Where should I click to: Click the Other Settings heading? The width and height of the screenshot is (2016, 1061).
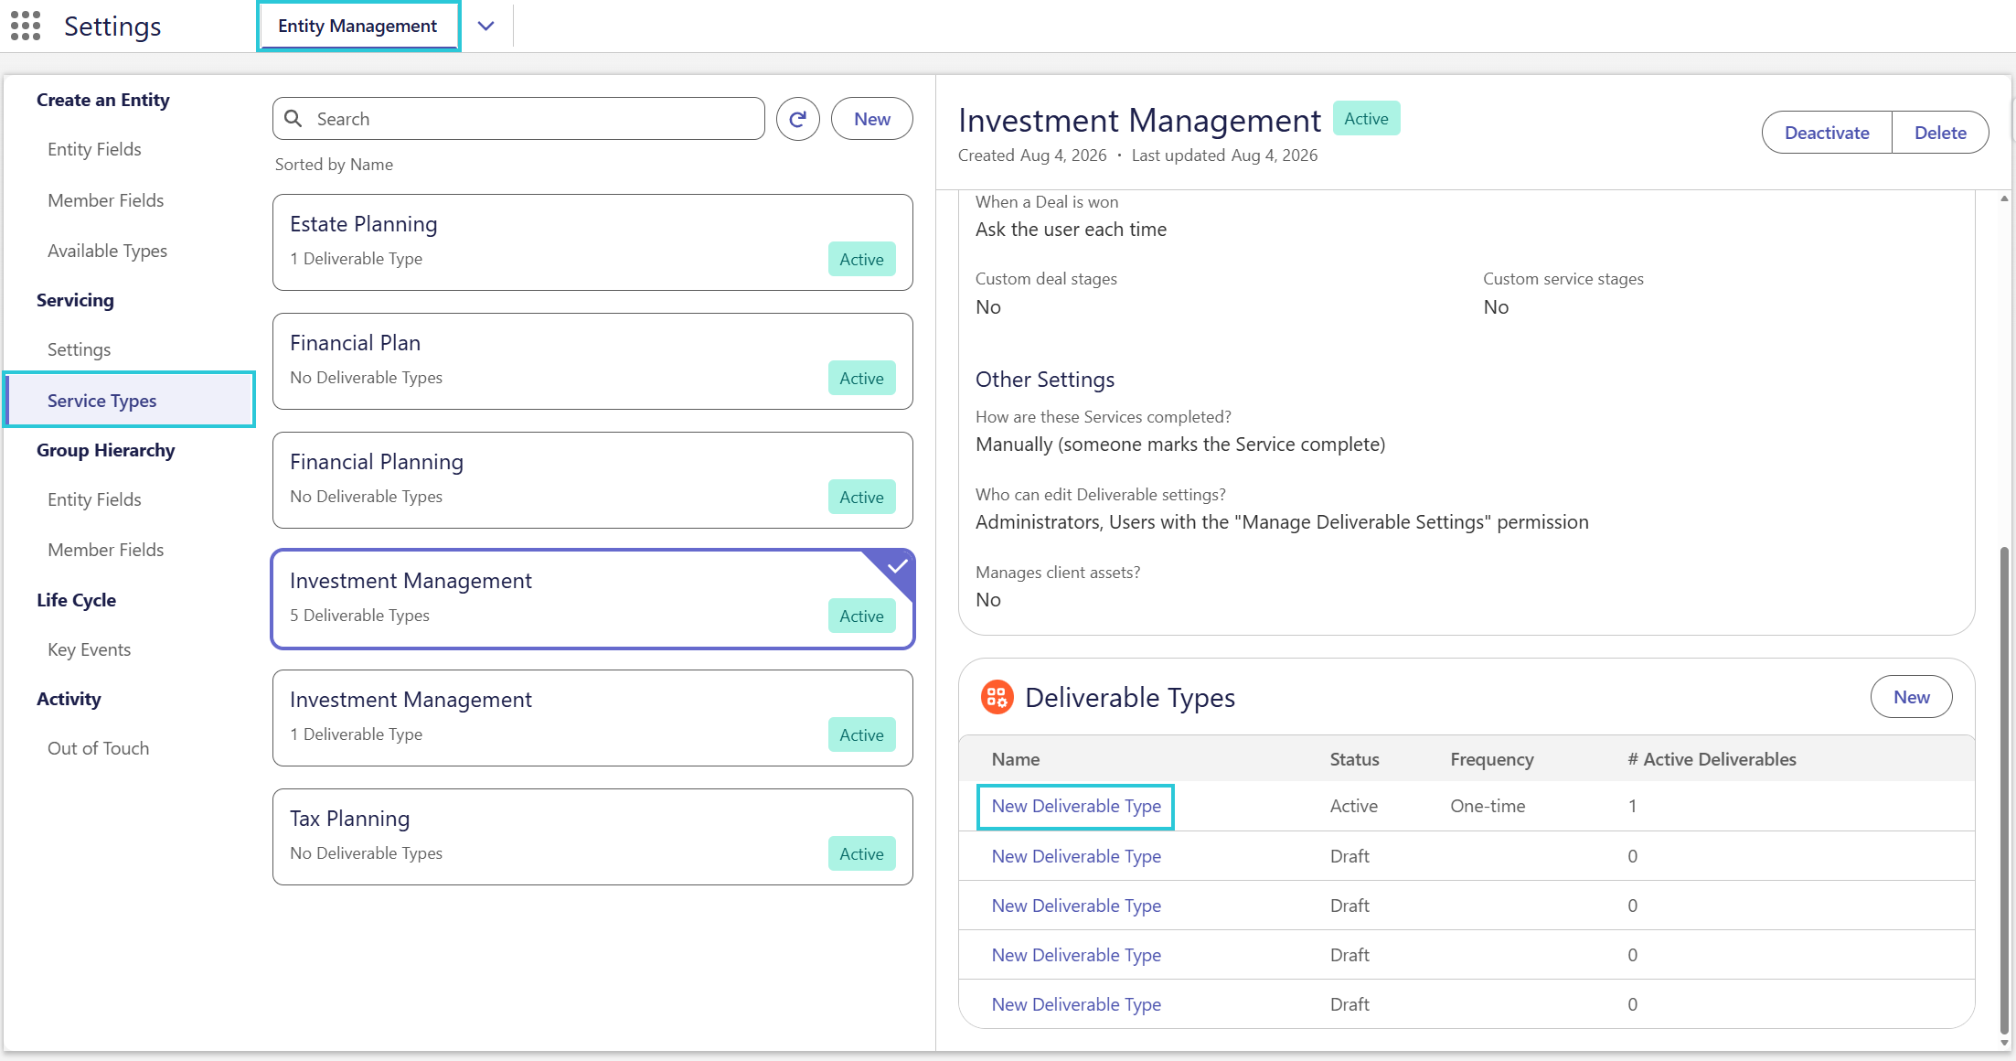click(1045, 379)
